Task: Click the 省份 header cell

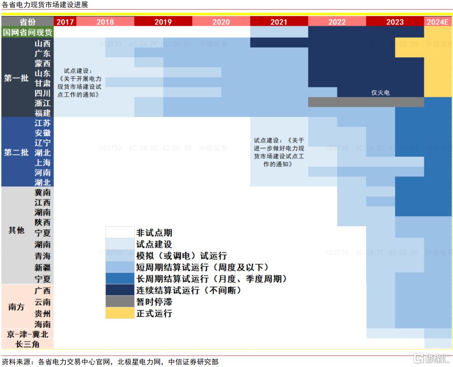Action: pyautogui.click(x=27, y=22)
